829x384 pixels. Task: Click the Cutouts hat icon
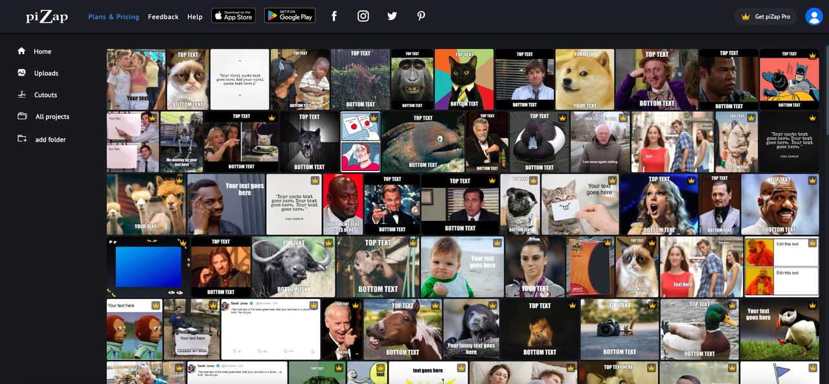coord(22,95)
